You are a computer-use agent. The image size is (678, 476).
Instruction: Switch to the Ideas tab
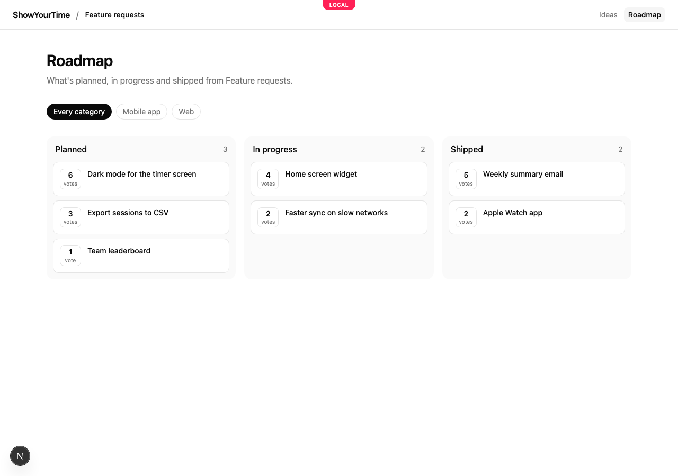(608, 15)
